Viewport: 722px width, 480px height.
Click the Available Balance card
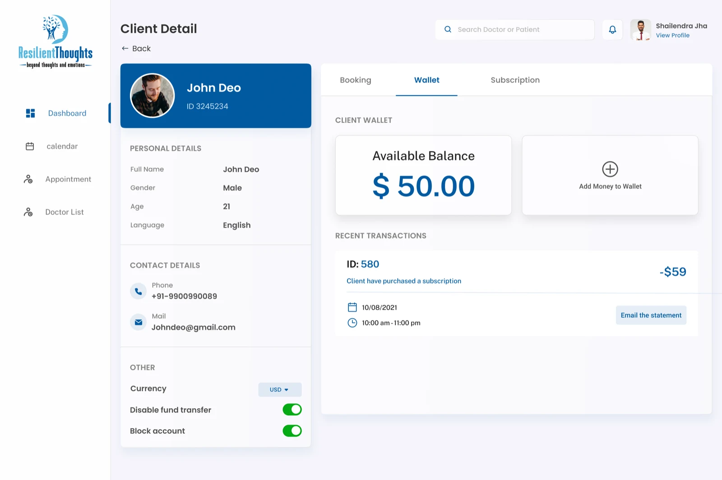click(423, 175)
